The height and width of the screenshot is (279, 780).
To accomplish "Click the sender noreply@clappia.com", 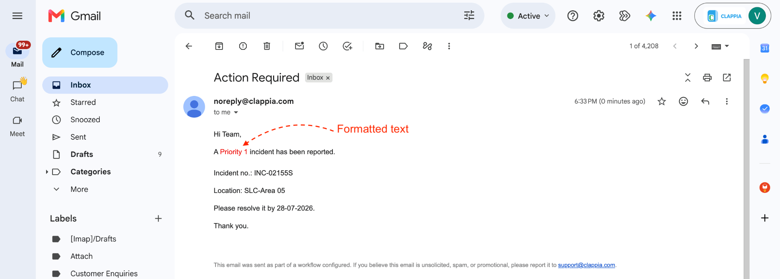I will coord(254,101).
